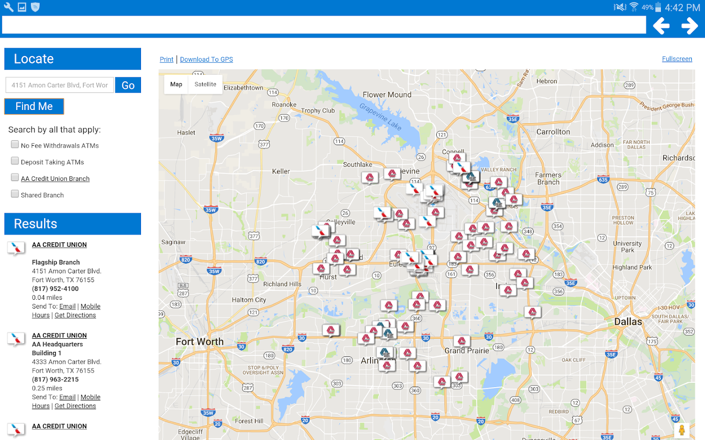Open third AA CREDIT UNION result title
Screen dimensions: 705x440
(59, 426)
